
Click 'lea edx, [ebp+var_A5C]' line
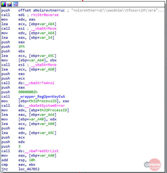(29, 133)
